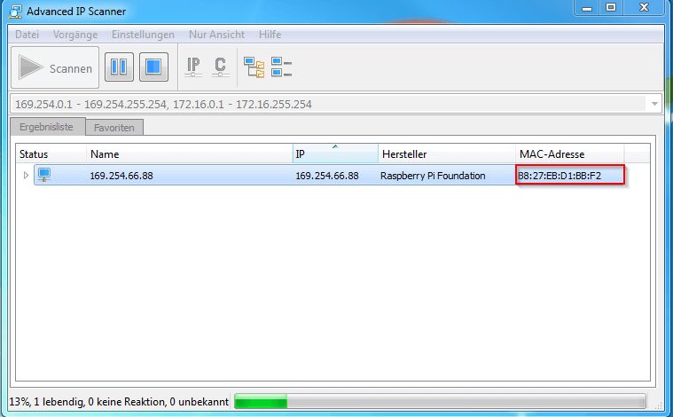This screenshot has height=417, width=673.
Task: Switch to the Ergebnisliste tab
Action: [x=47, y=127]
